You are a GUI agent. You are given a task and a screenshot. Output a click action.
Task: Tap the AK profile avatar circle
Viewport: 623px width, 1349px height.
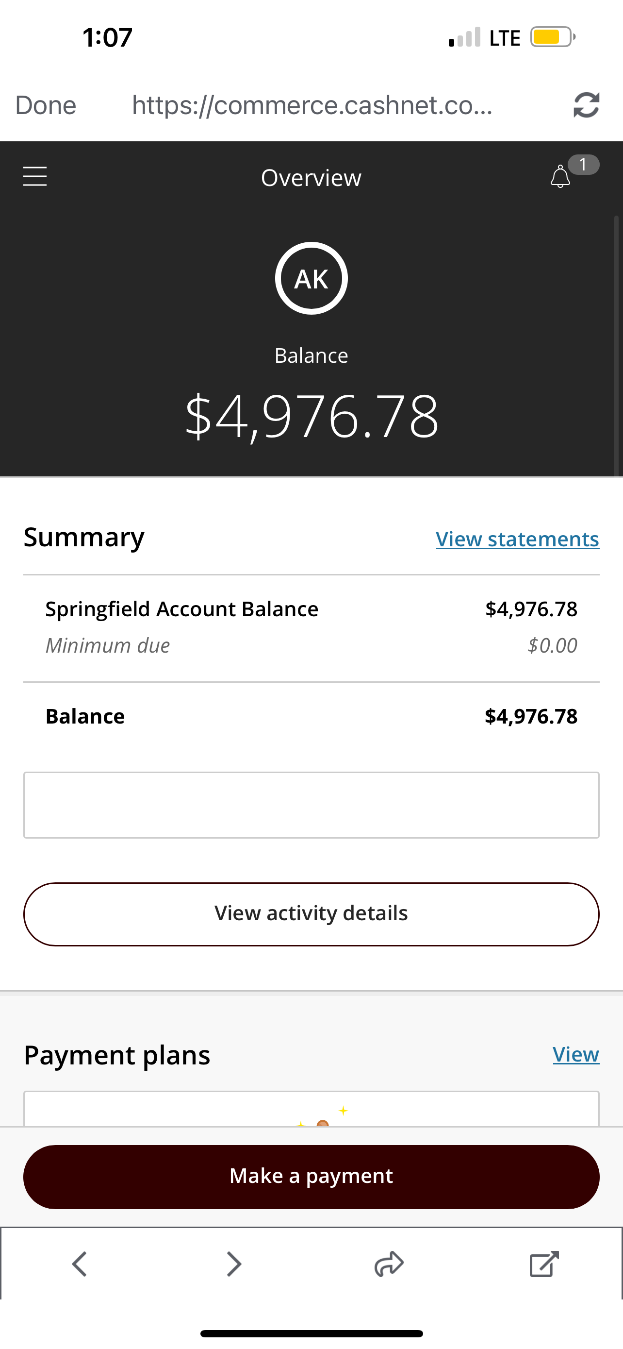point(311,278)
